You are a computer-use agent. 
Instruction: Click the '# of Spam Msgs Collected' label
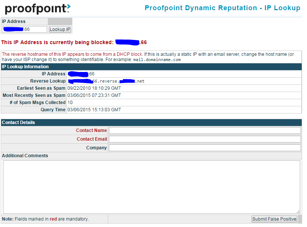click(38, 103)
